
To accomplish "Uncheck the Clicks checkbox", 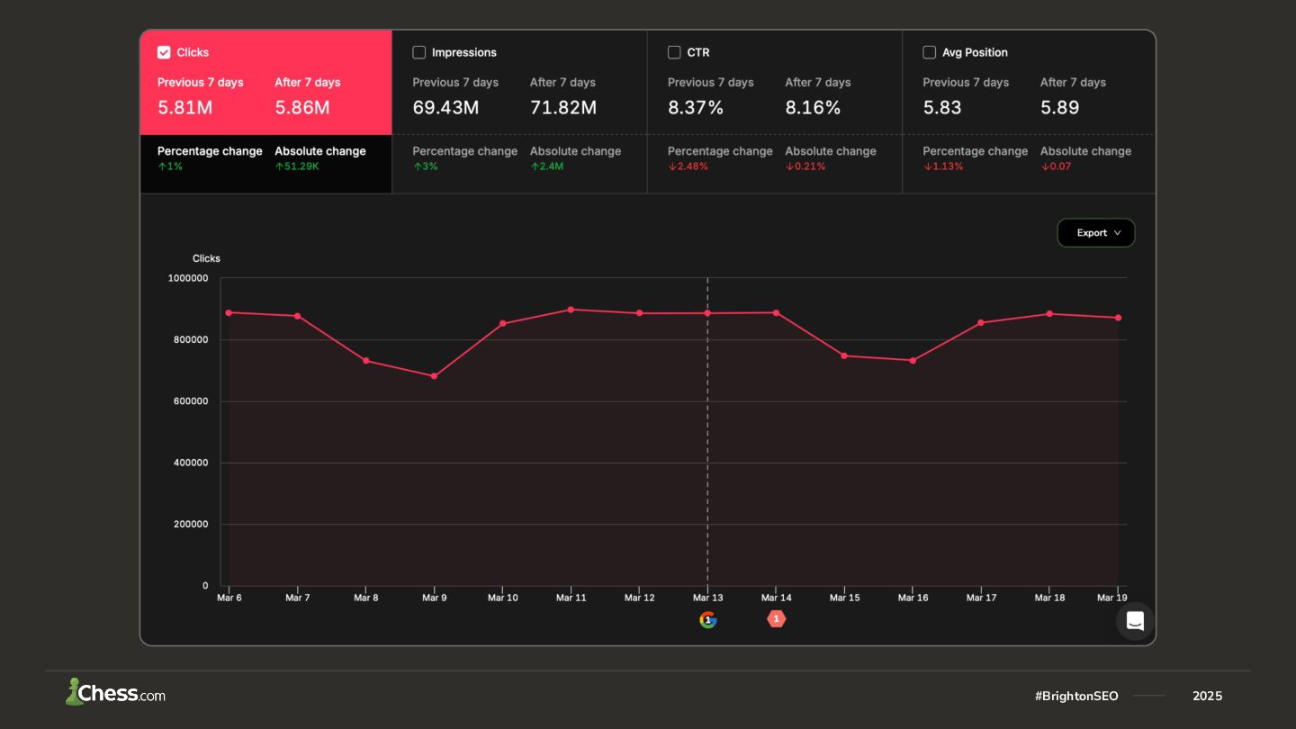I will pos(164,52).
